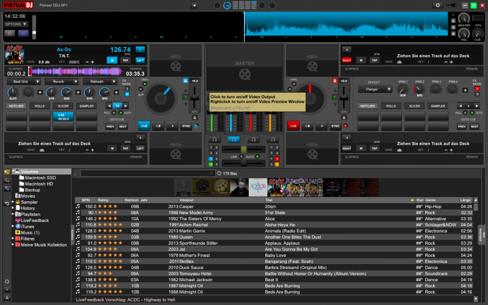Click SYNC button on deck 1
Screen dimensions: 488x305
click(x=186, y=126)
